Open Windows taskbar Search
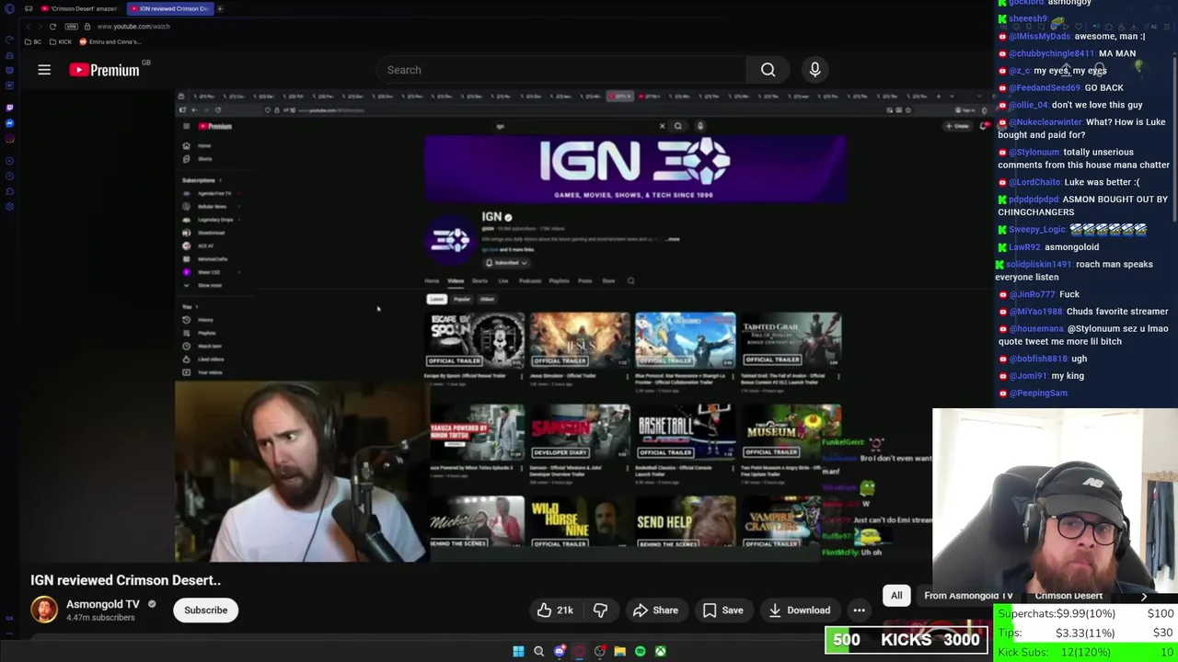This screenshot has height=662, width=1178. [539, 652]
